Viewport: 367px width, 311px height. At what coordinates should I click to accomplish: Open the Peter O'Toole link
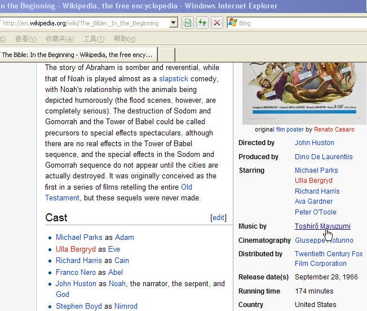[315, 212]
